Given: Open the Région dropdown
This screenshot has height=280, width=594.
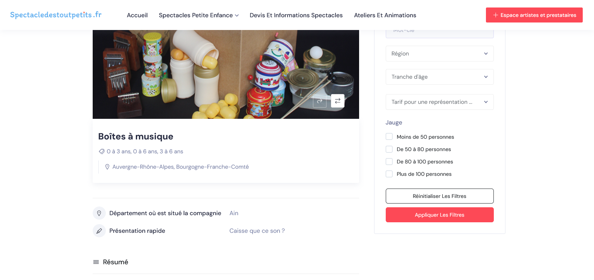Looking at the screenshot, I should tap(439, 54).
